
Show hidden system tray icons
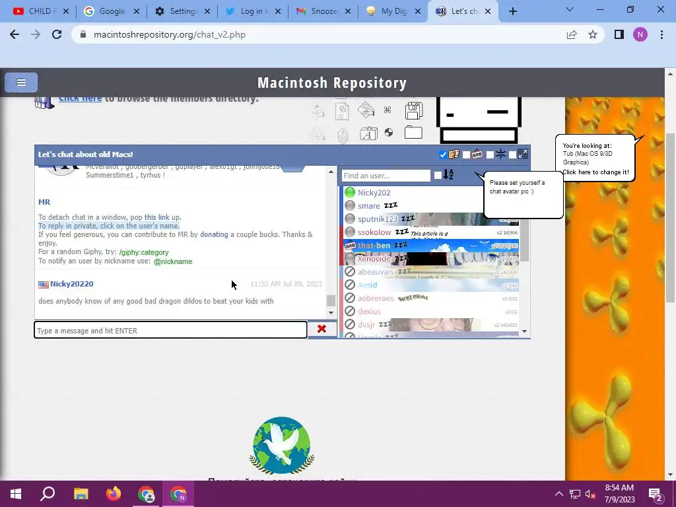click(558, 494)
